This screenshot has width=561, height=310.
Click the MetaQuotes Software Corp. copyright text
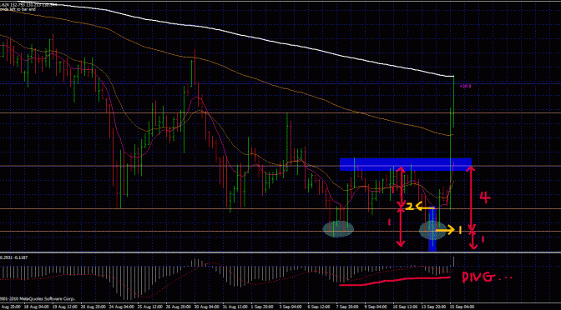38,299
